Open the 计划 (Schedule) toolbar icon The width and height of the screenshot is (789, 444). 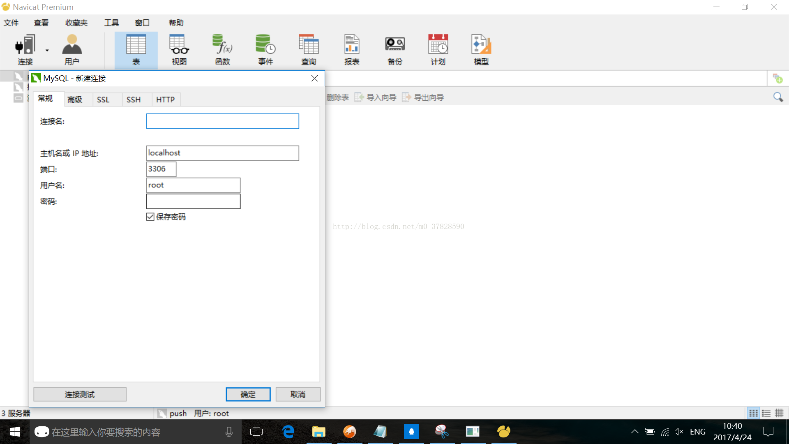pyautogui.click(x=438, y=50)
